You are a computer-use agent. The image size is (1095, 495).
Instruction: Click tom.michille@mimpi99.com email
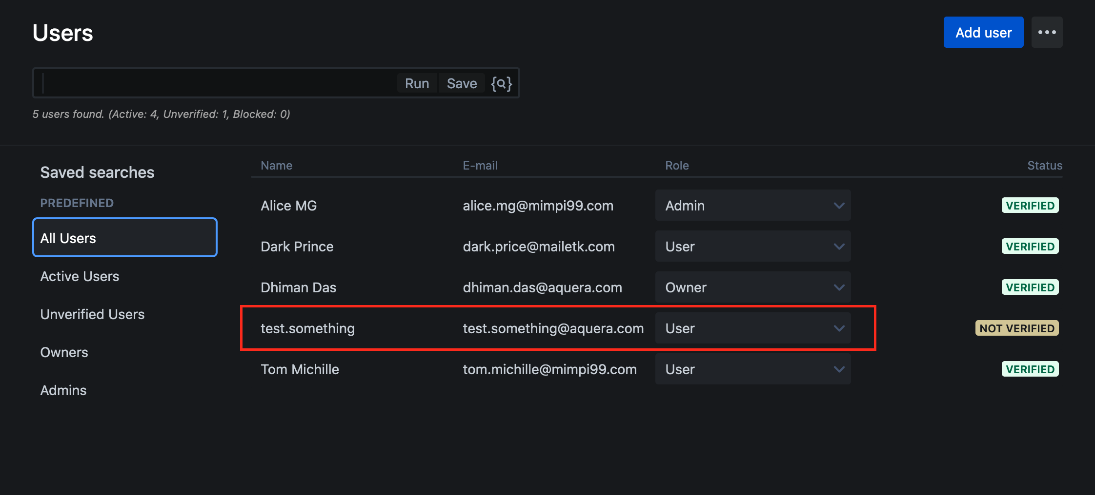pos(549,369)
